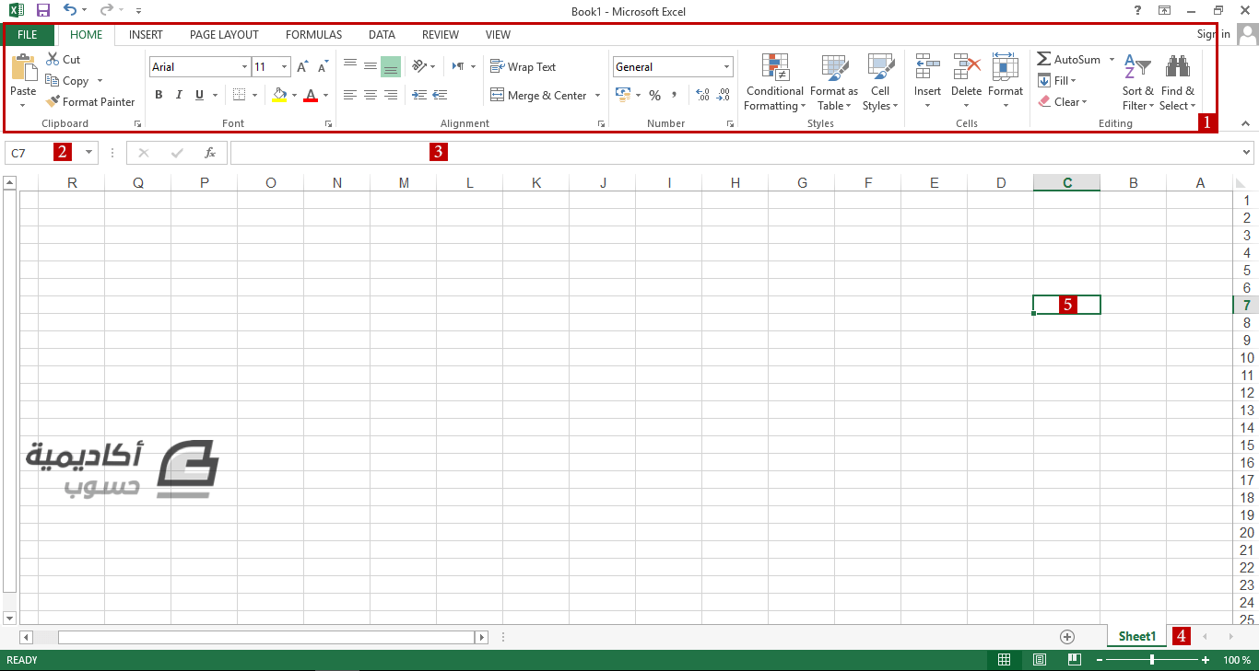Select column header F
The width and height of the screenshot is (1259, 671).
868,183
